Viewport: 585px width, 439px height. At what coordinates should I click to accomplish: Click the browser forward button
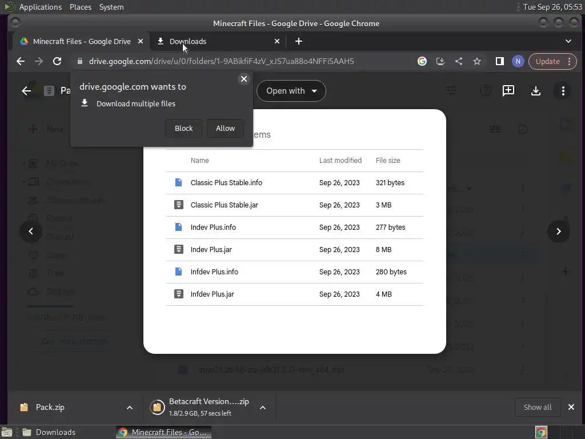pyautogui.click(x=39, y=61)
